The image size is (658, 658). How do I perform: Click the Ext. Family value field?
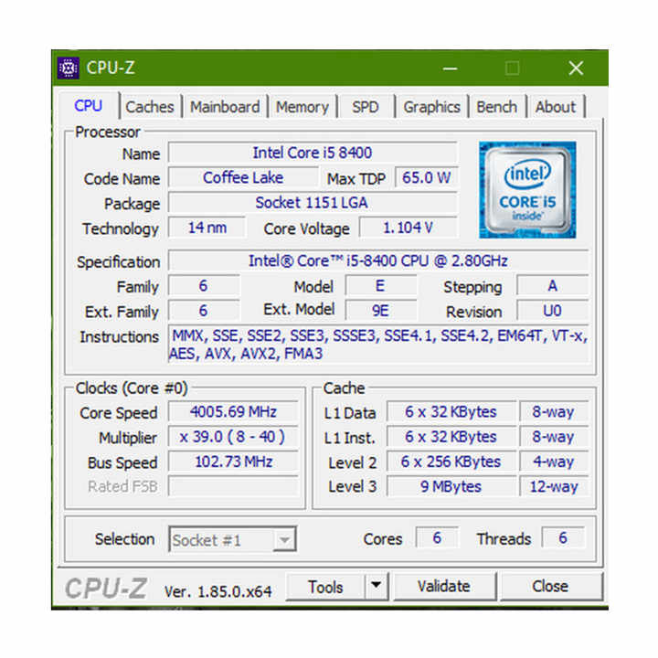[x=204, y=311]
